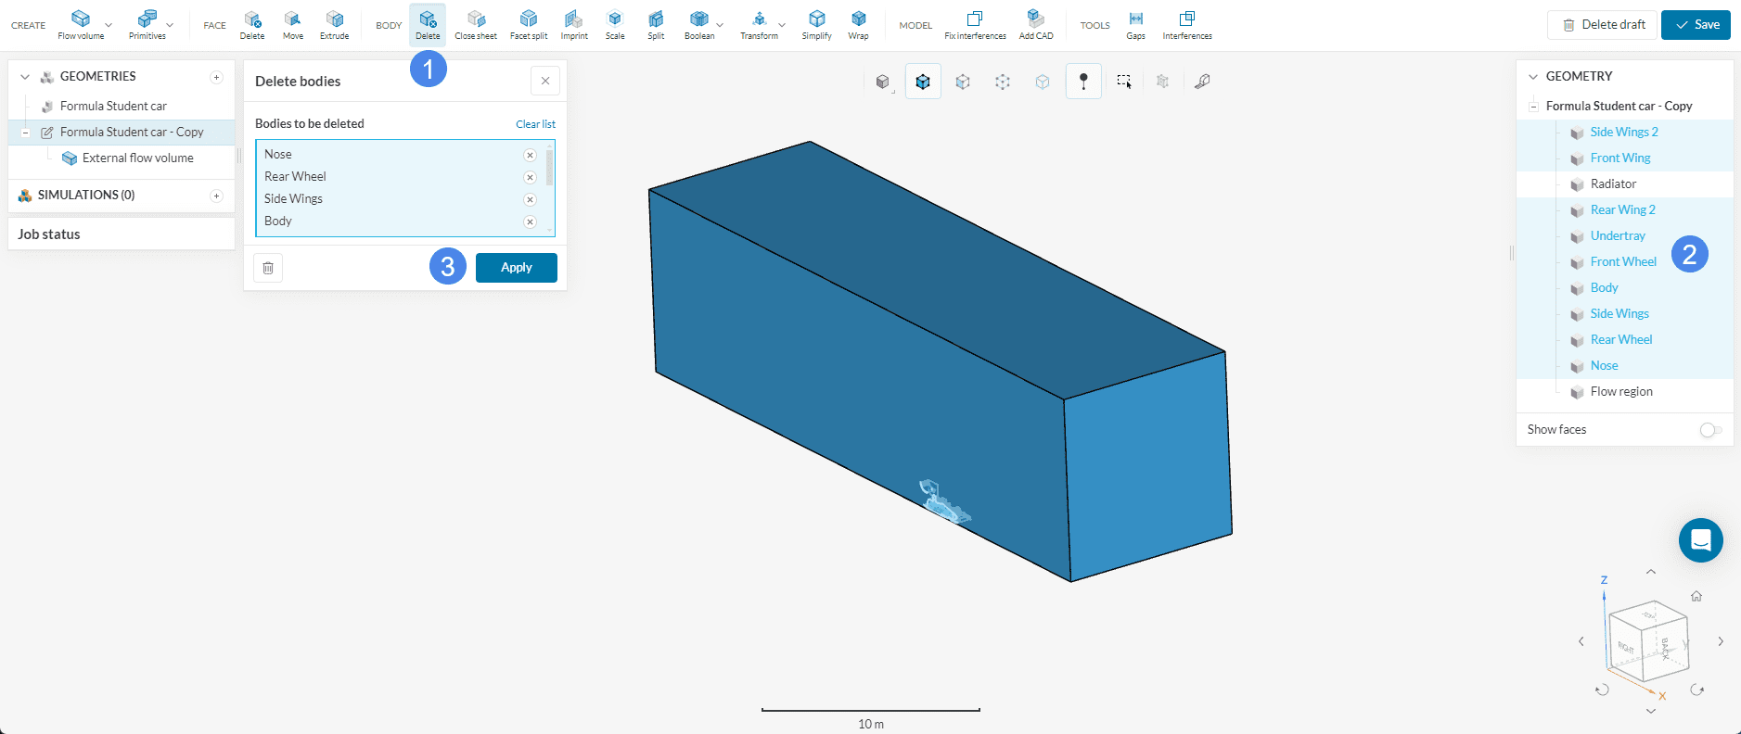
Task: Select Formula Student car geometry
Action: [113, 107]
